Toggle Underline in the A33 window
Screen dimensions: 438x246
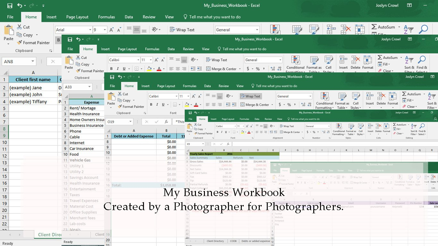click(124, 69)
